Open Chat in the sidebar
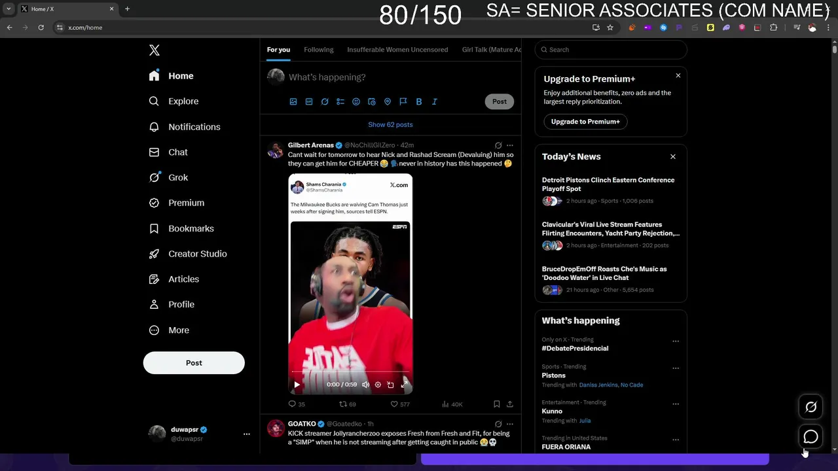838x471 pixels. coord(168,152)
